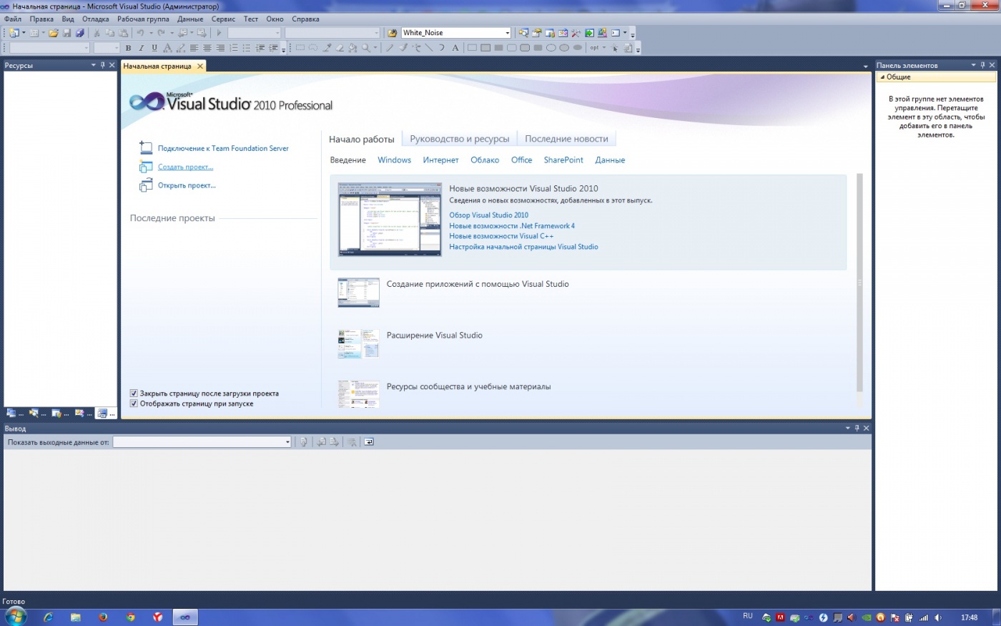Click the Toggle Word Wrap icon in Output
This screenshot has height=626, width=1001.
pos(369,442)
